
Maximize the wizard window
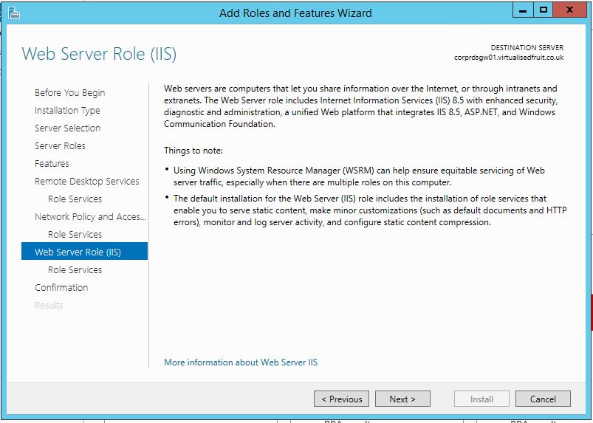(x=544, y=10)
